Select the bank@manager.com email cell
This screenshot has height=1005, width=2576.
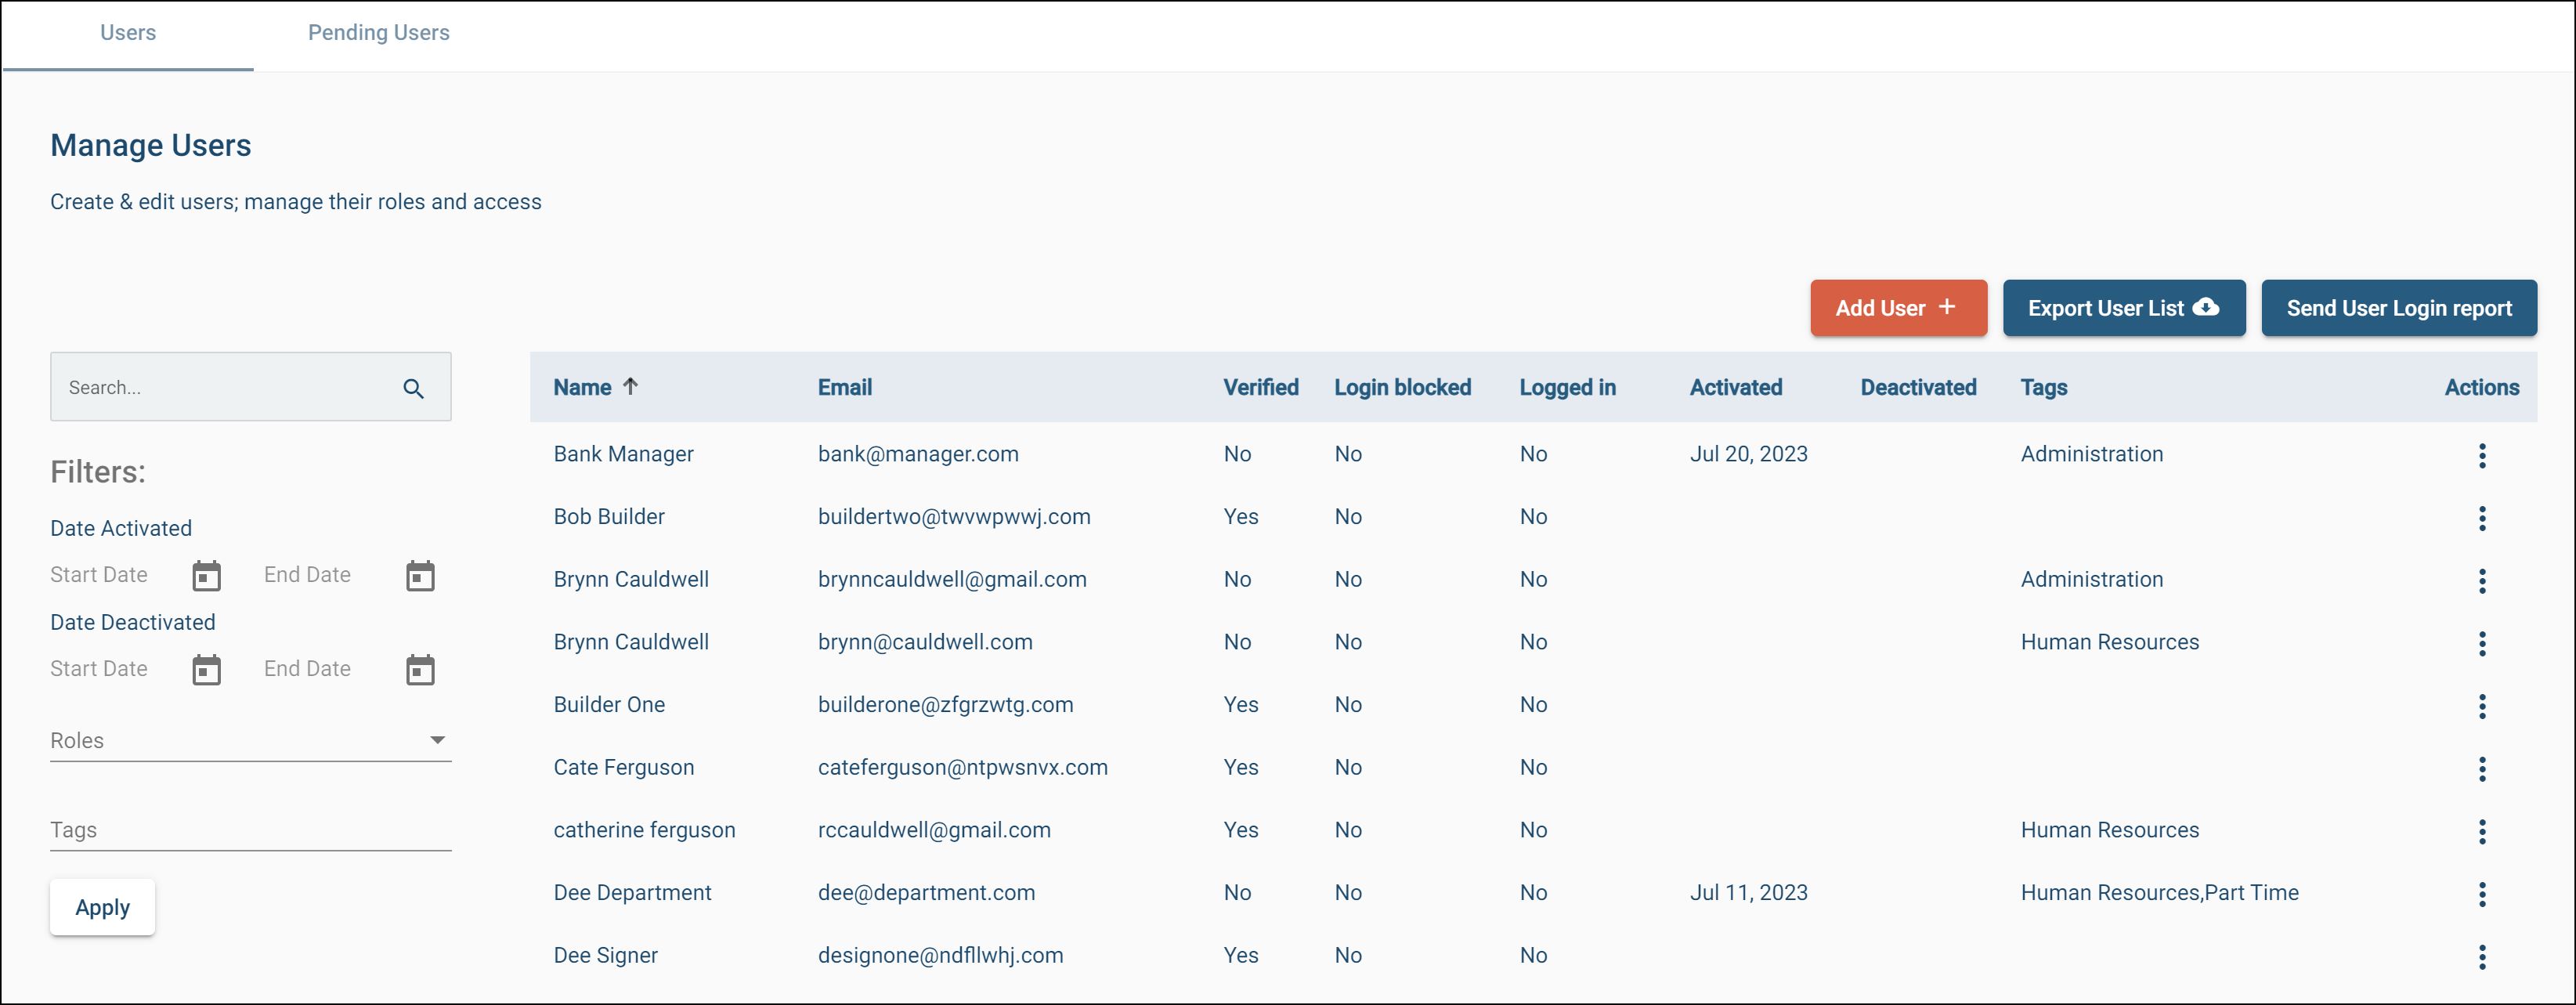[918, 454]
